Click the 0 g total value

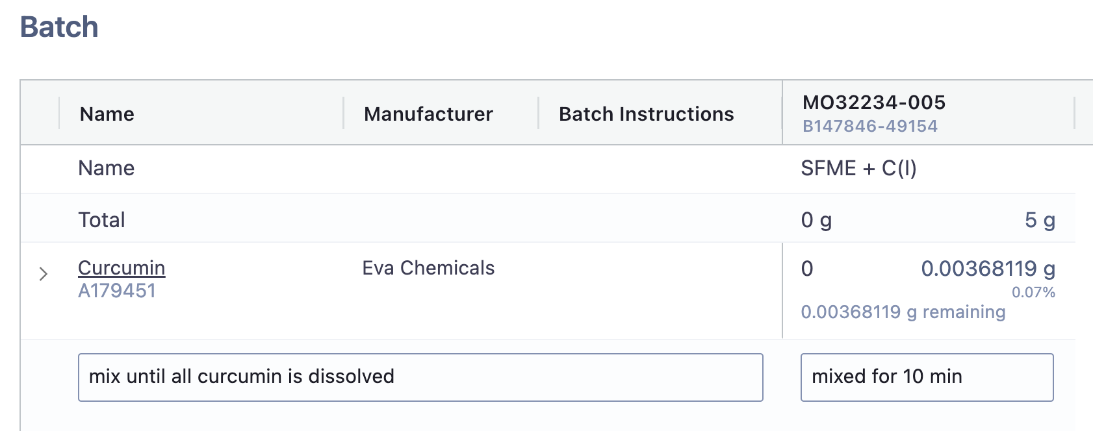[816, 220]
